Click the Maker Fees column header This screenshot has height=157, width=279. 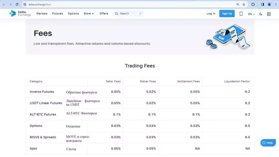coord(148,81)
